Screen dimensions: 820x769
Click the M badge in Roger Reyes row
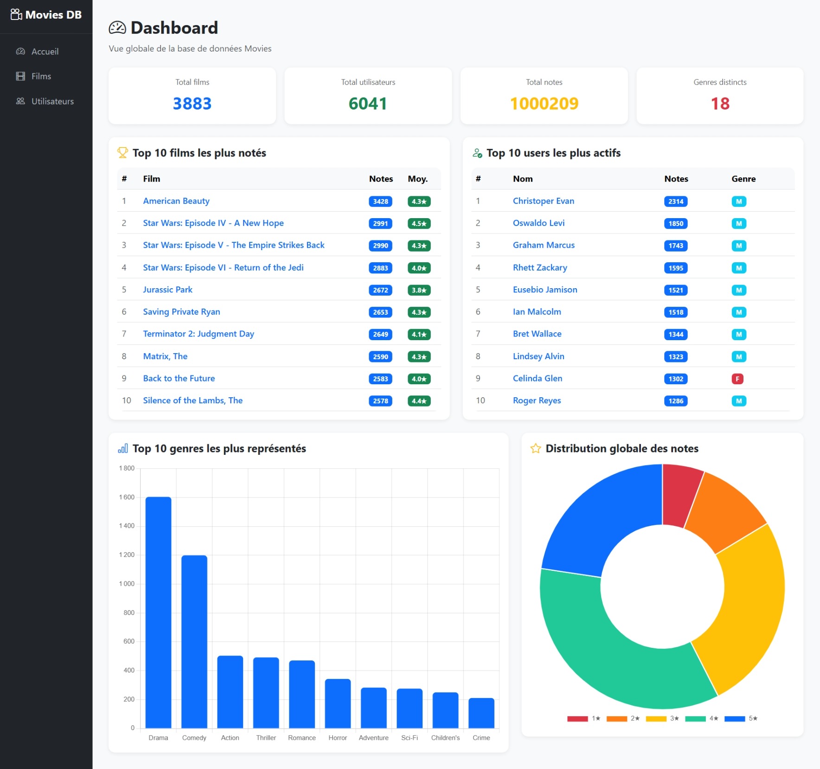pyautogui.click(x=739, y=401)
